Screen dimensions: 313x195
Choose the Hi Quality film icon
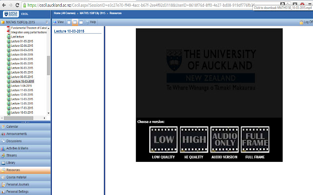[194, 140]
